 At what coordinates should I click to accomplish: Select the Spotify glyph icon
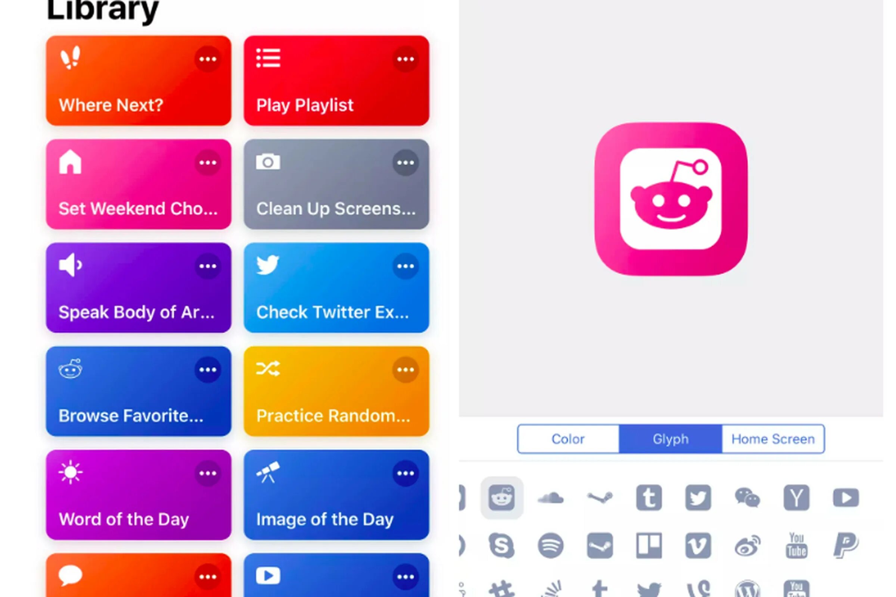point(551,546)
